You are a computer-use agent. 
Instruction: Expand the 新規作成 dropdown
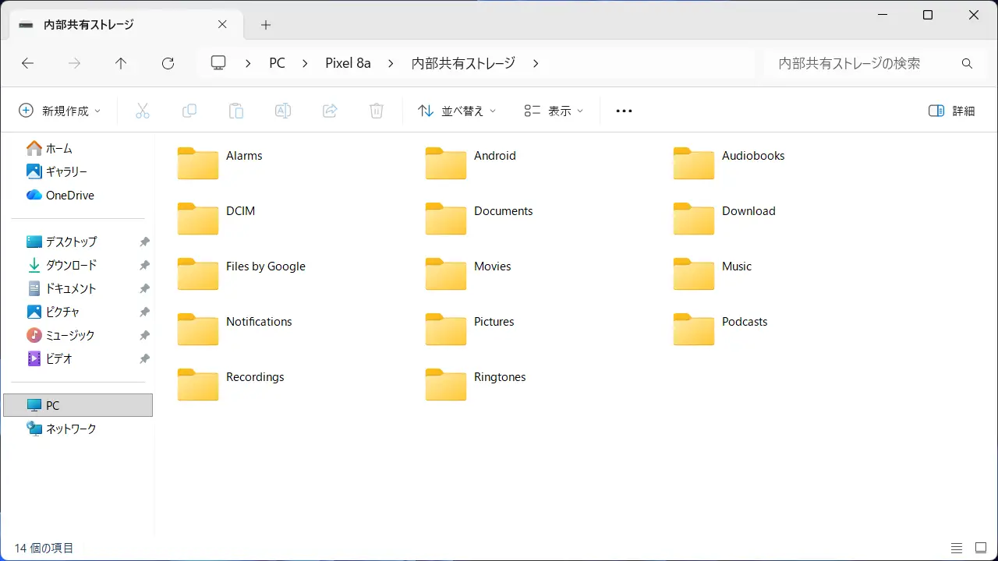click(x=60, y=111)
